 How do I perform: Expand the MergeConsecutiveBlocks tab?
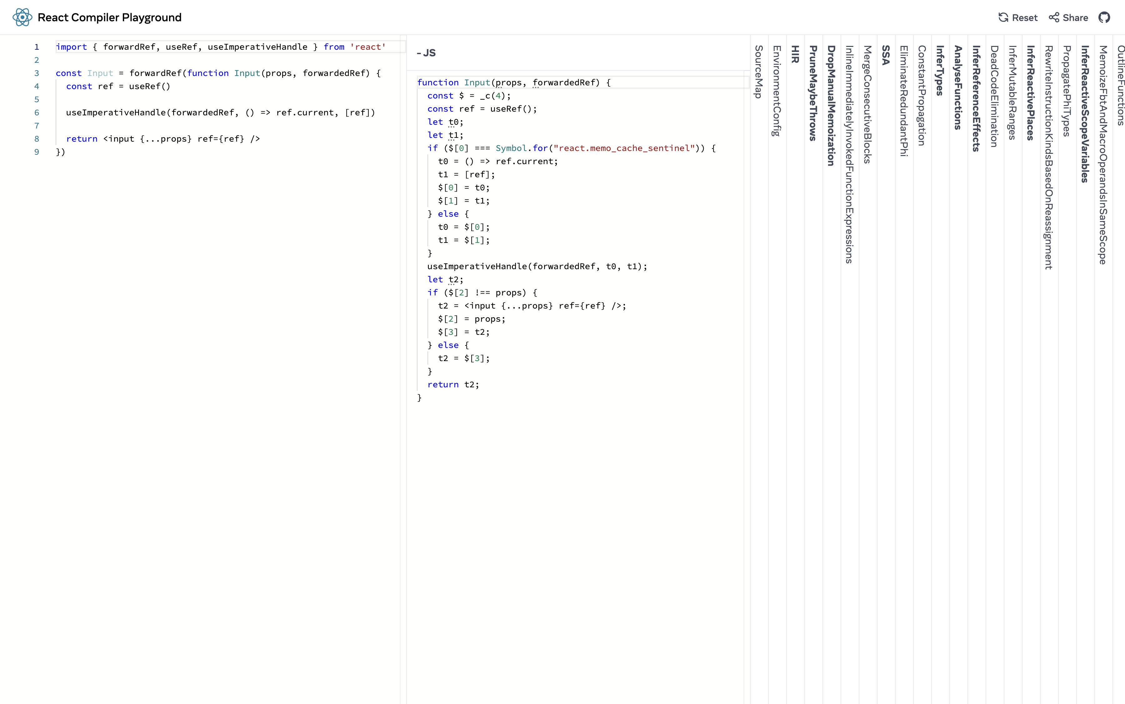pyautogui.click(x=867, y=104)
